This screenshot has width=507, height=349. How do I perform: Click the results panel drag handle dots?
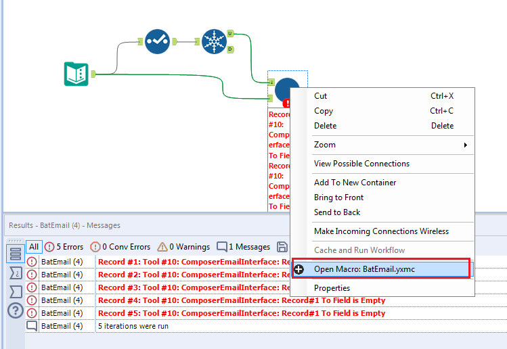click(15, 241)
